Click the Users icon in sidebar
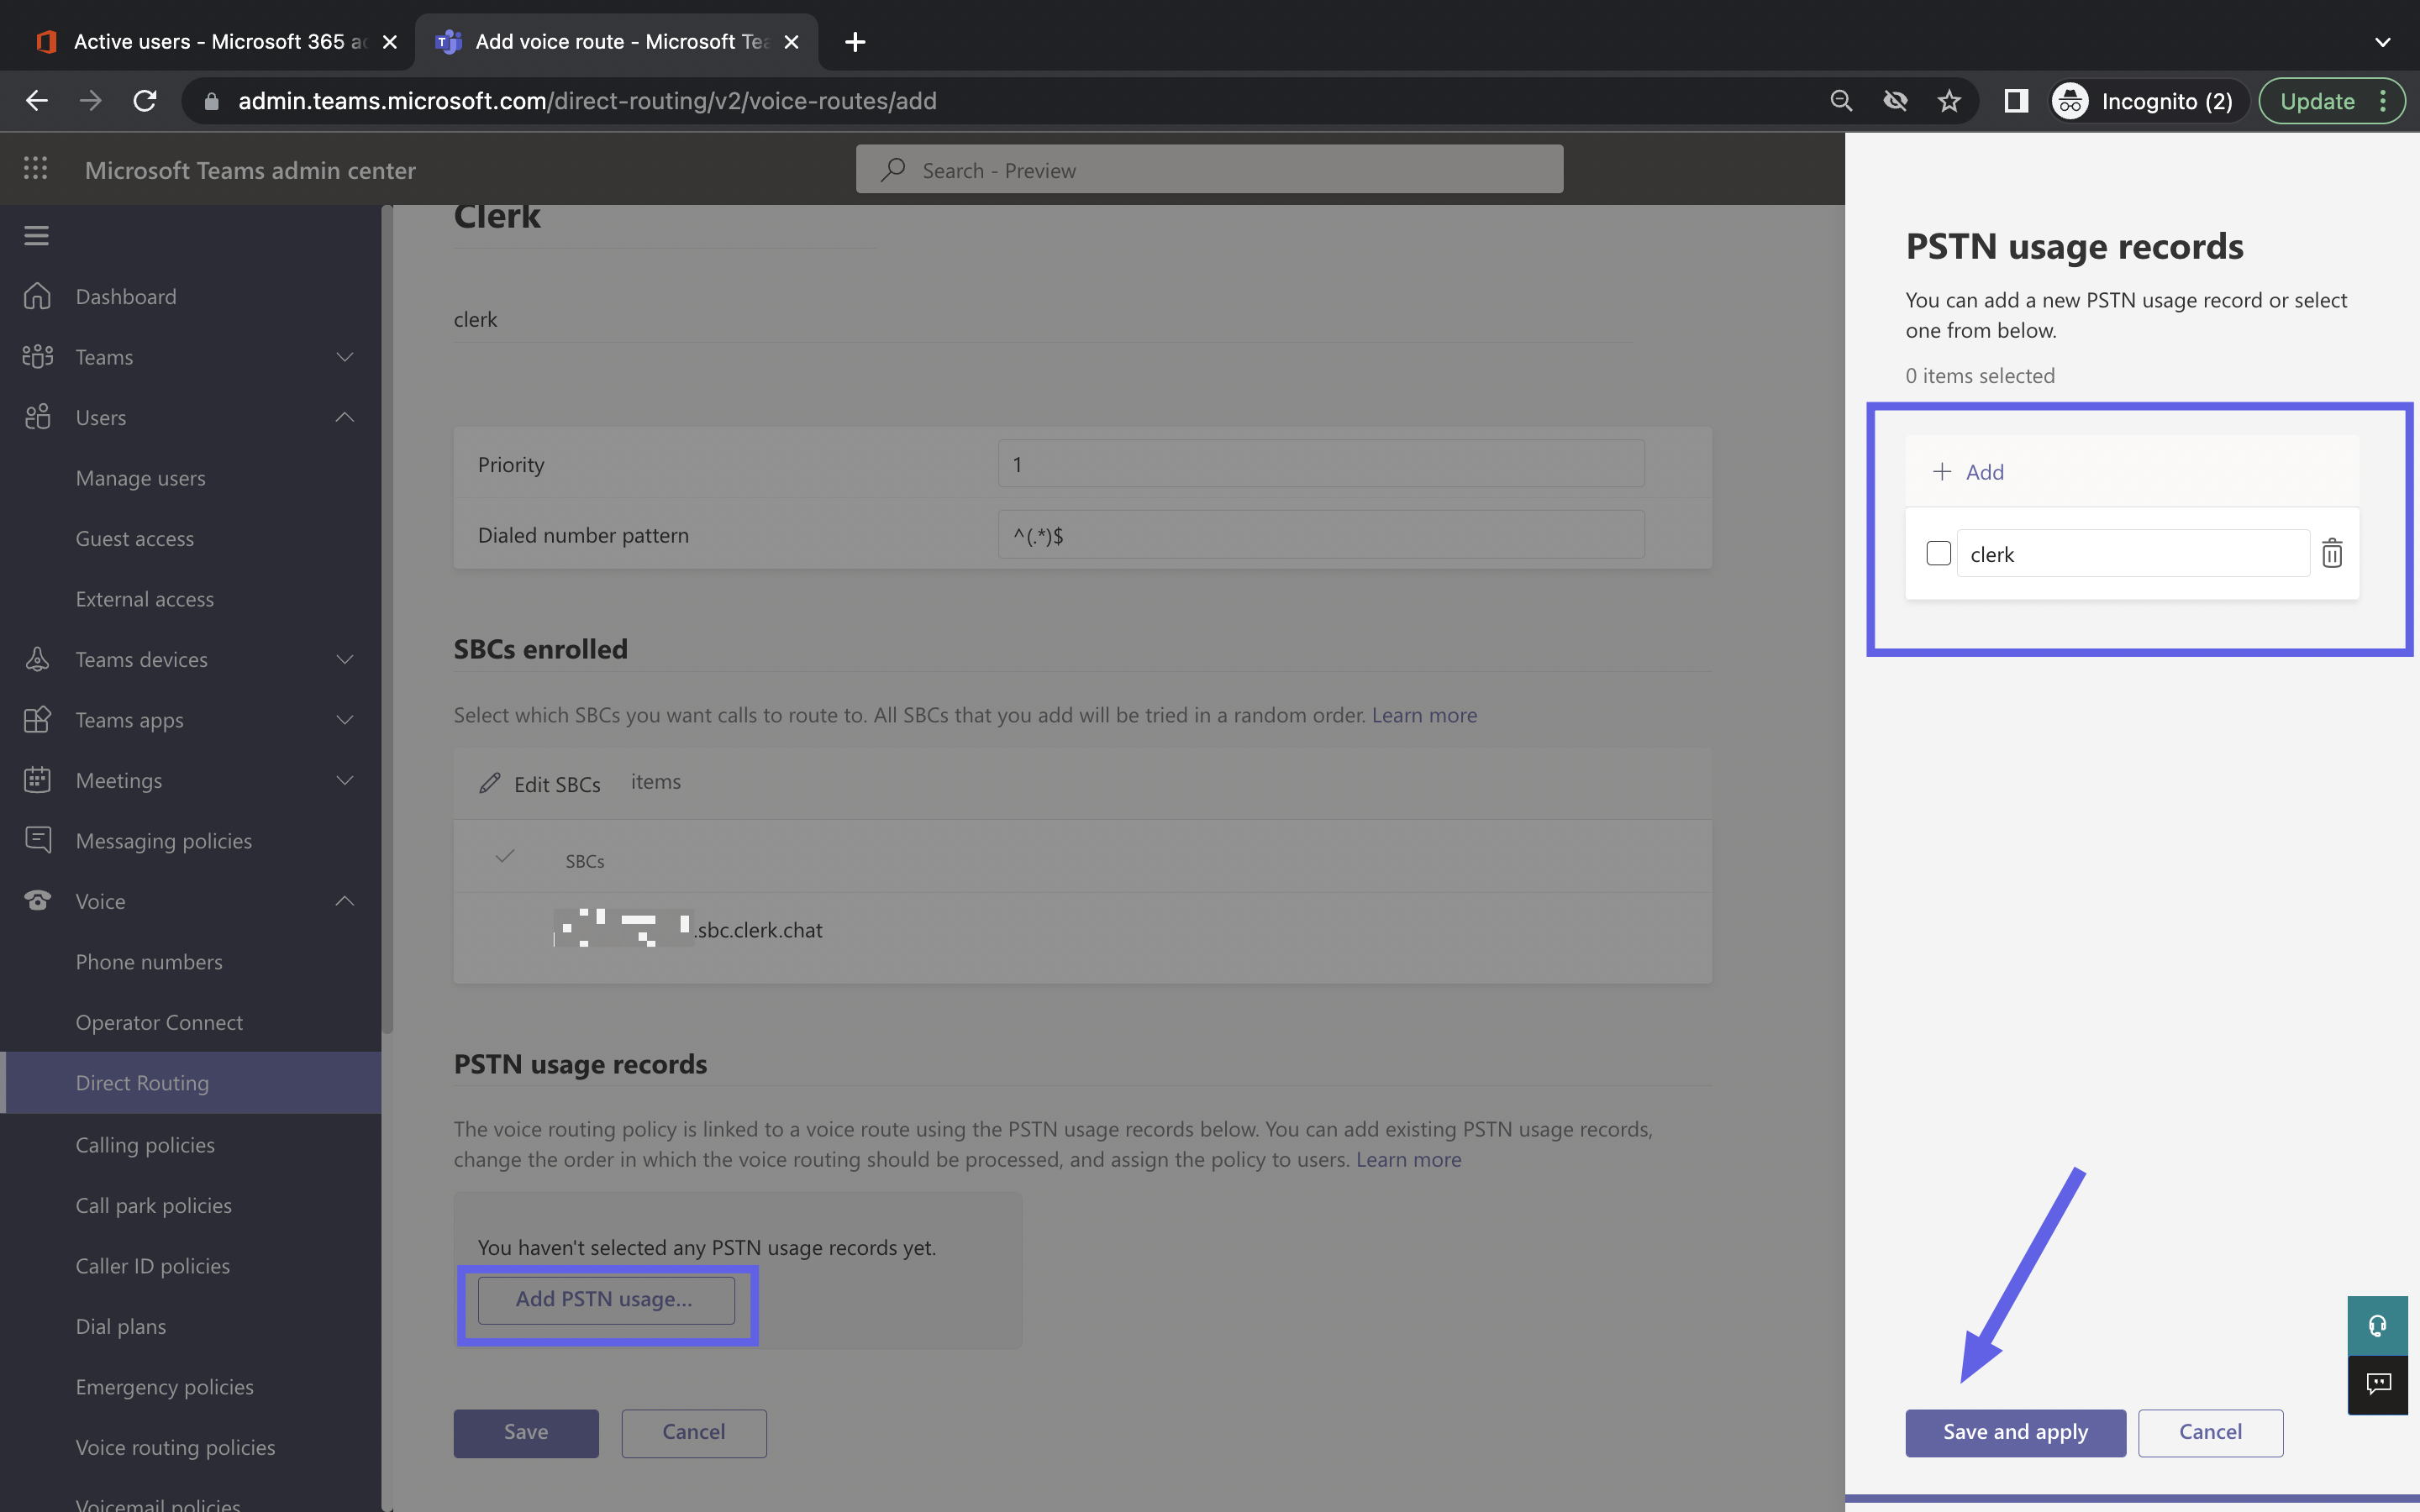The image size is (2420, 1512). [37, 417]
